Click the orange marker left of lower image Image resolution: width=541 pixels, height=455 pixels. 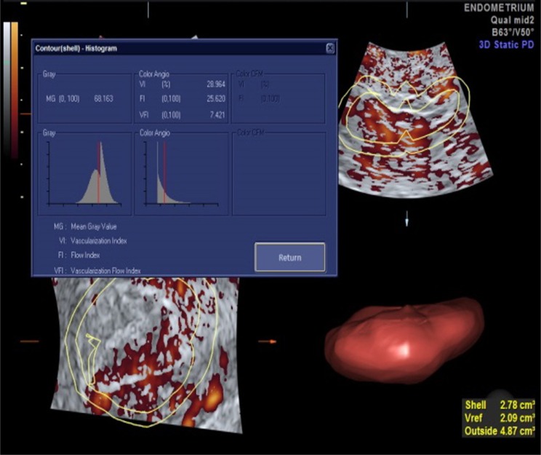point(28,341)
